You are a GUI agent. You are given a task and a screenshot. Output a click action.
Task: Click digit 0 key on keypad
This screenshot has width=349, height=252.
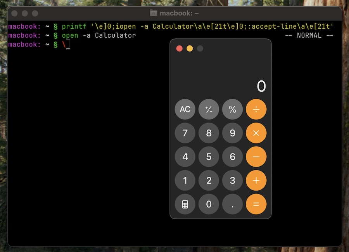pyautogui.click(x=209, y=204)
